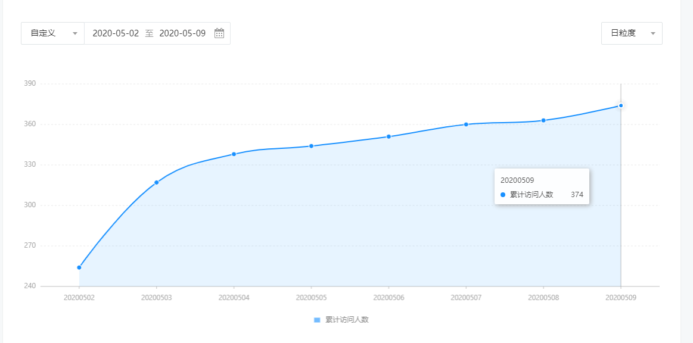Select the data point for 20200504
This screenshot has height=343, width=693.
coord(234,154)
